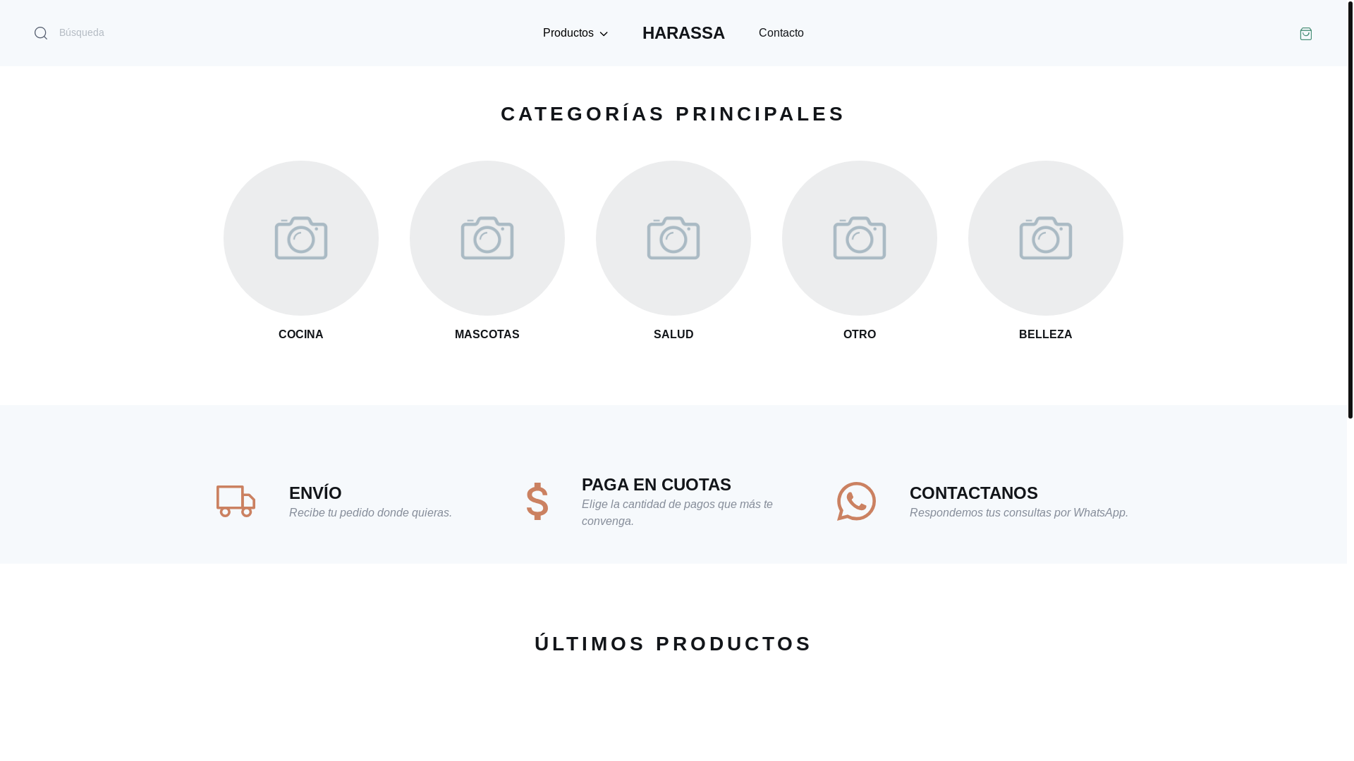Click the PAGA EN CUOTAS heading

pos(657,484)
